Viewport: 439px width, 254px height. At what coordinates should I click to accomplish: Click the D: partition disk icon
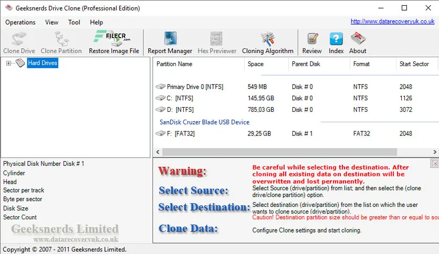coord(161,109)
